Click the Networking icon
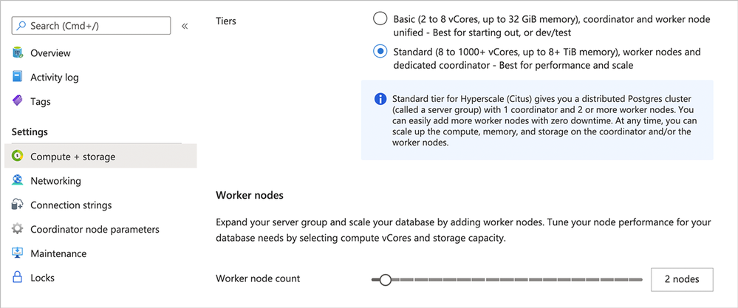Screen dimensions: 738x308 [x=18, y=181]
